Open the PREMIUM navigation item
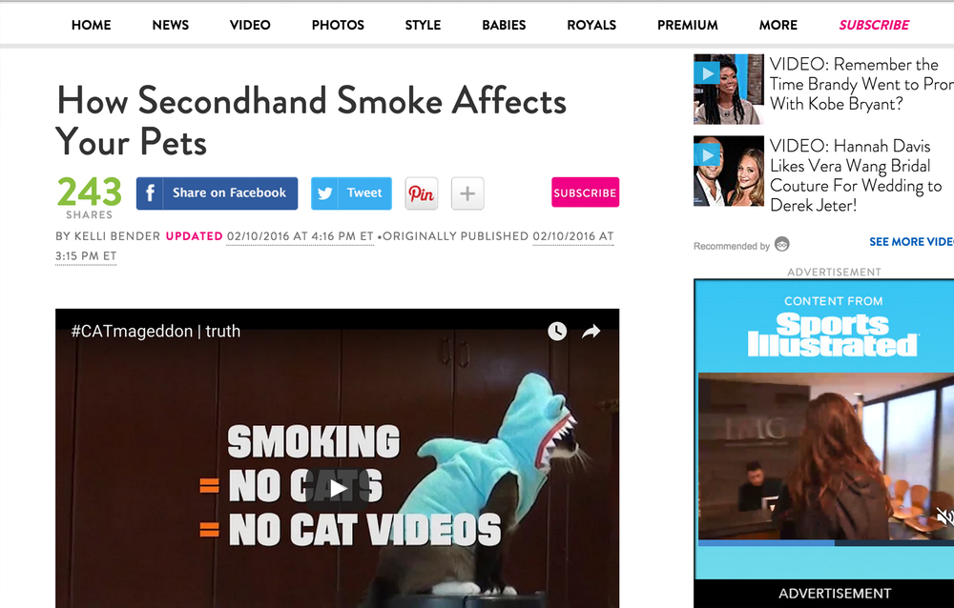 (688, 25)
